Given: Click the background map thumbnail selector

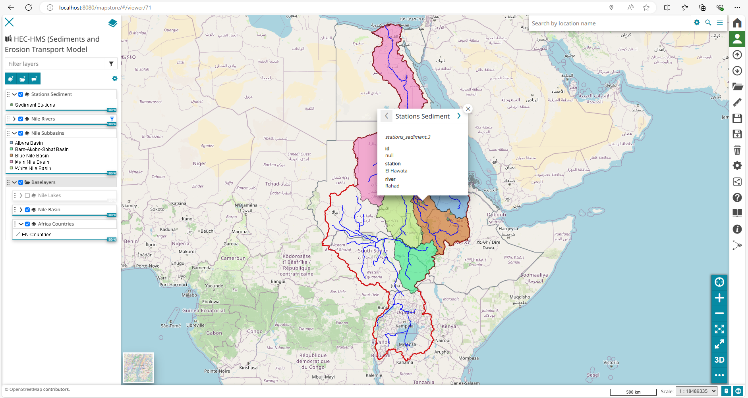Looking at the screenshot, I should click(x=138, y=368).
